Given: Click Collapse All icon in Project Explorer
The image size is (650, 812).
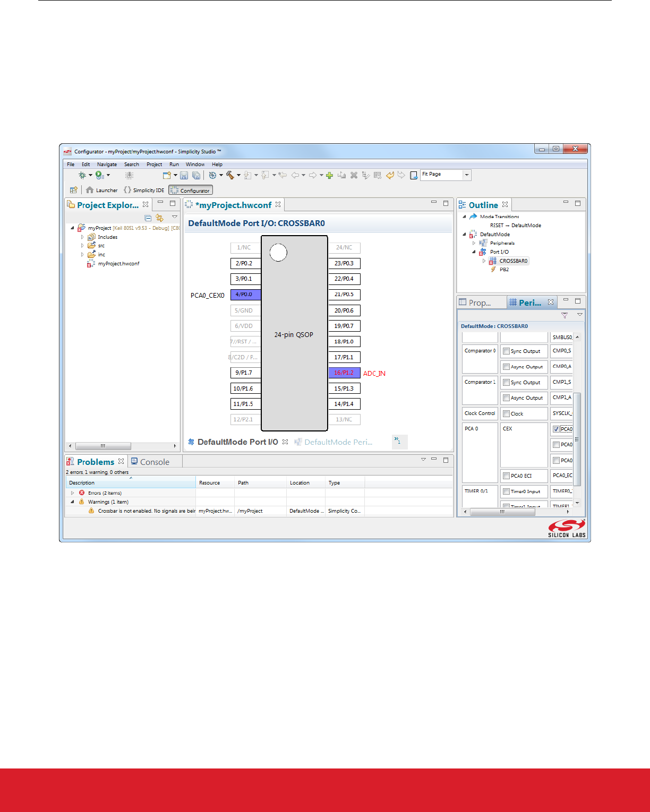Looking at the screenshot, I should (148, 218).
